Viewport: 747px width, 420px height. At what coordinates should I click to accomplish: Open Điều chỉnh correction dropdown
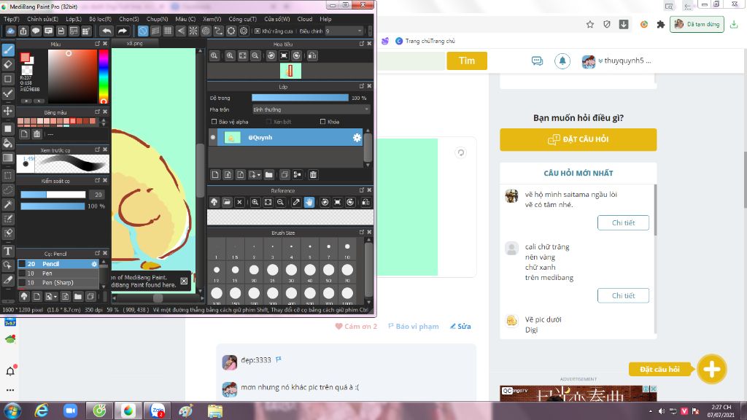(x=344, y=31)
